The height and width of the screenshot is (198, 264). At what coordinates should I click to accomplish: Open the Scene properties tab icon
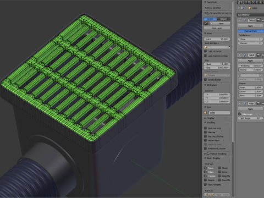253,2
